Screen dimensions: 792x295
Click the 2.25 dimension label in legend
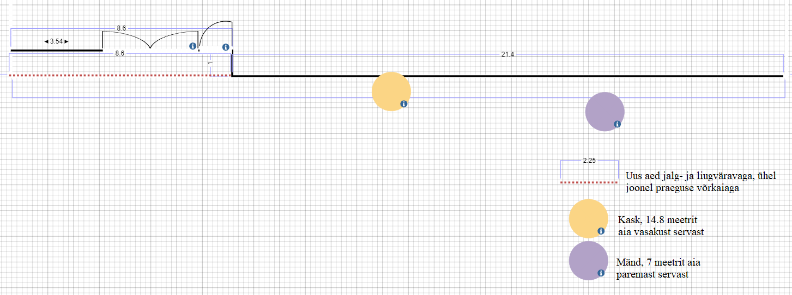coord(589,161)
